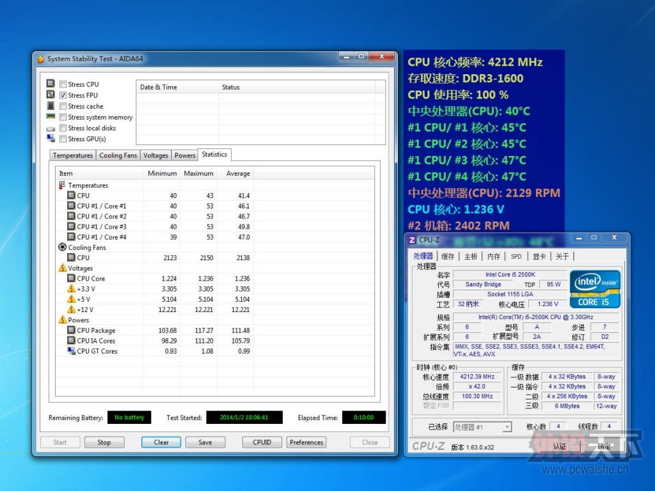Click the CPU Package average value 111.48
The width and height of the screenshot is (655, 491).
click(x=241, y=331)
